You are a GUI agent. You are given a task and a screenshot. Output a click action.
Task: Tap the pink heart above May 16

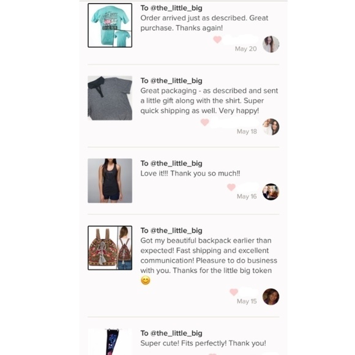tap(231, 187)
